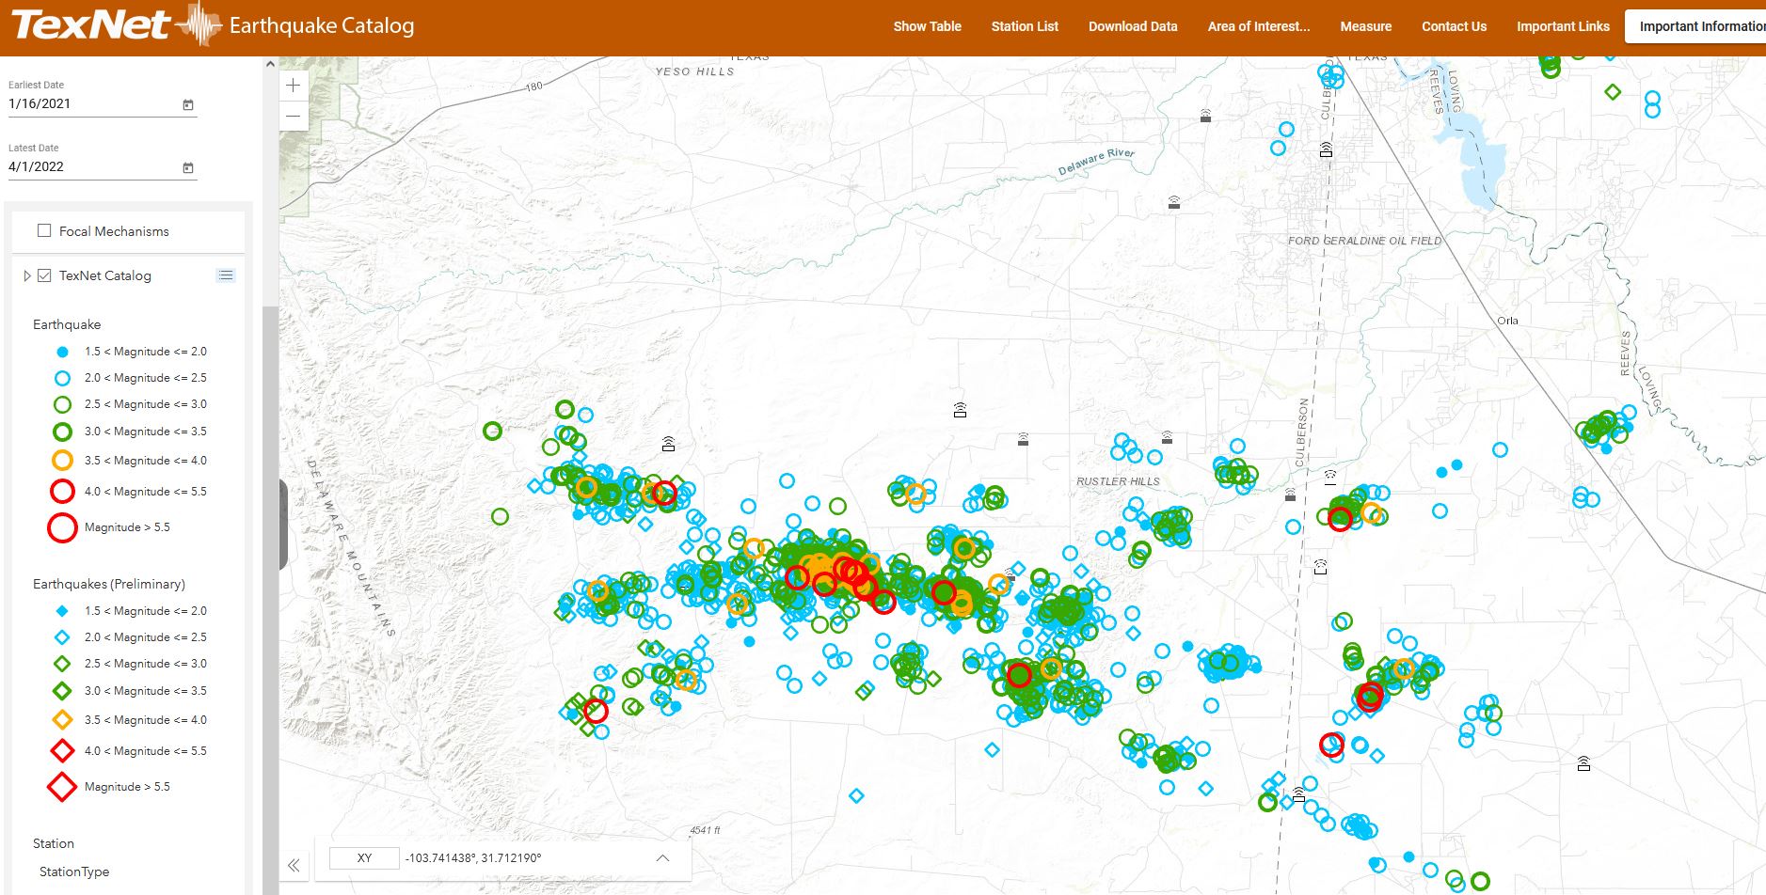
Task: Click the station icon south of Delaware River
Action: coord(1174,202)
